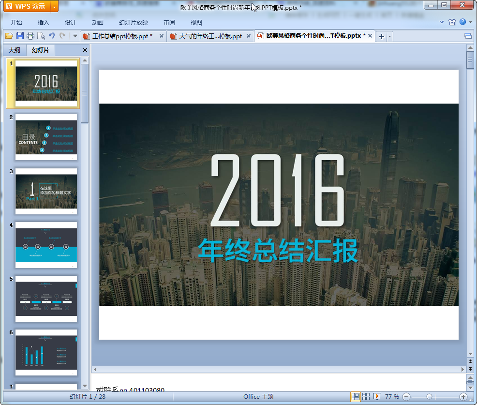Click the 77 % zoom level
Viewport: 477px width, 405px height.
392,396
